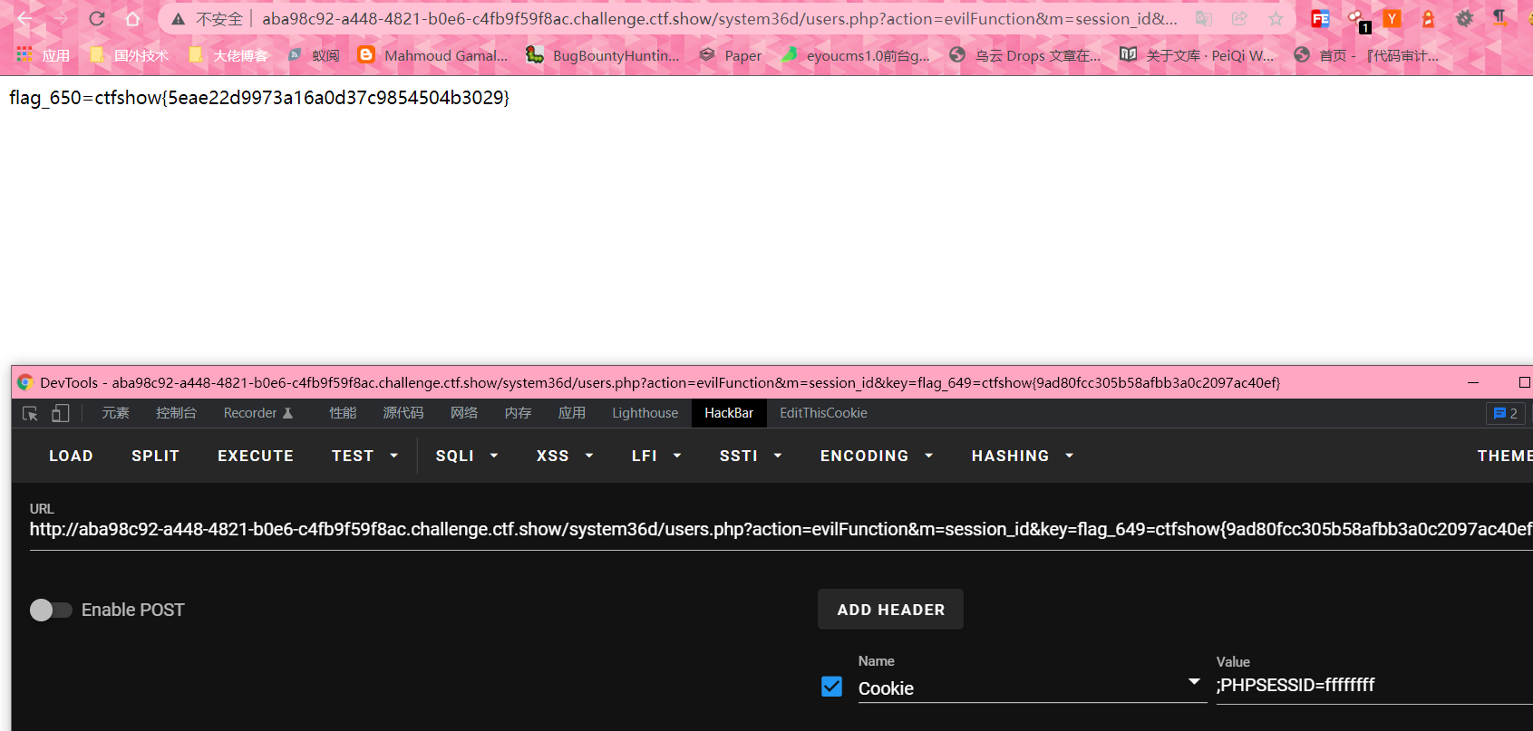The width and height of the screenshot is (1533, 731).
Task: Click the PHPSESSID header value field
Action: 1374,686
